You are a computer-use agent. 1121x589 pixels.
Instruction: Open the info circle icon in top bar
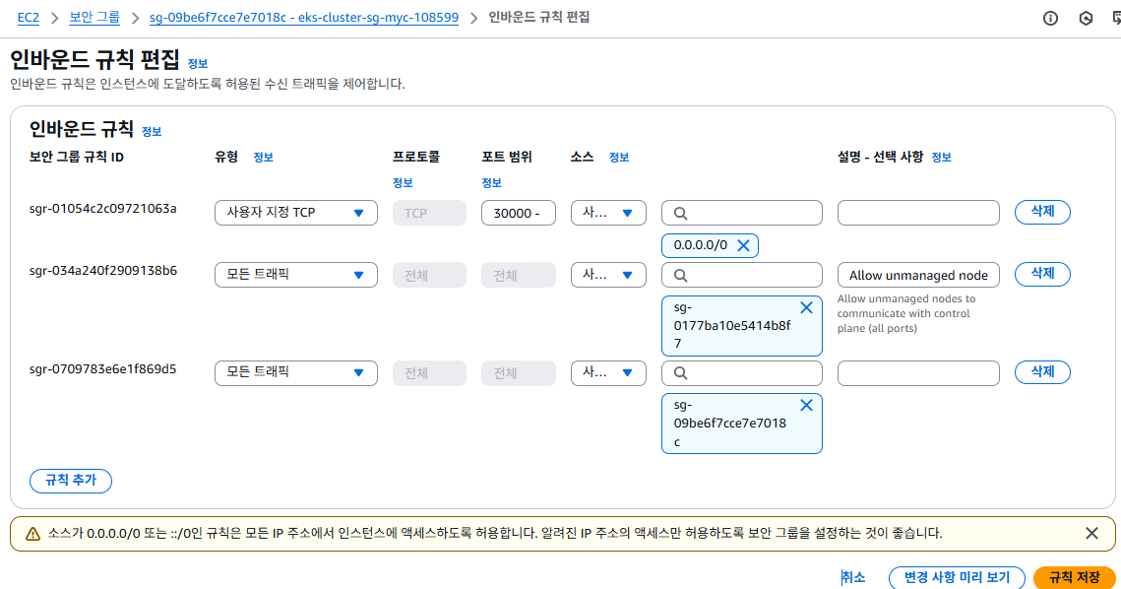click(x=1050, y=19)
